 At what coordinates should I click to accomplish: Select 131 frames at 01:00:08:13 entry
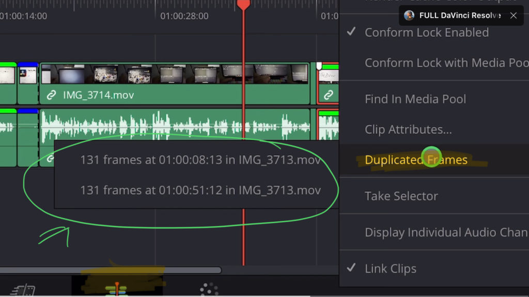(x=200, y=160)
